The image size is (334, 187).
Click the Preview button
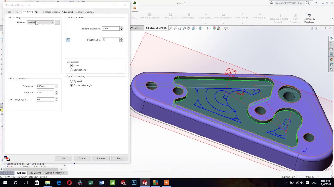101,158
